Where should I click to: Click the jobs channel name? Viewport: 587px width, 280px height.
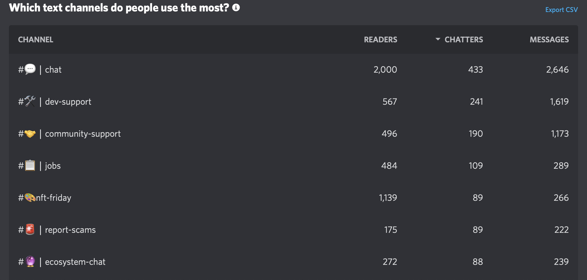pyautogui.click(x=53, y=166)
